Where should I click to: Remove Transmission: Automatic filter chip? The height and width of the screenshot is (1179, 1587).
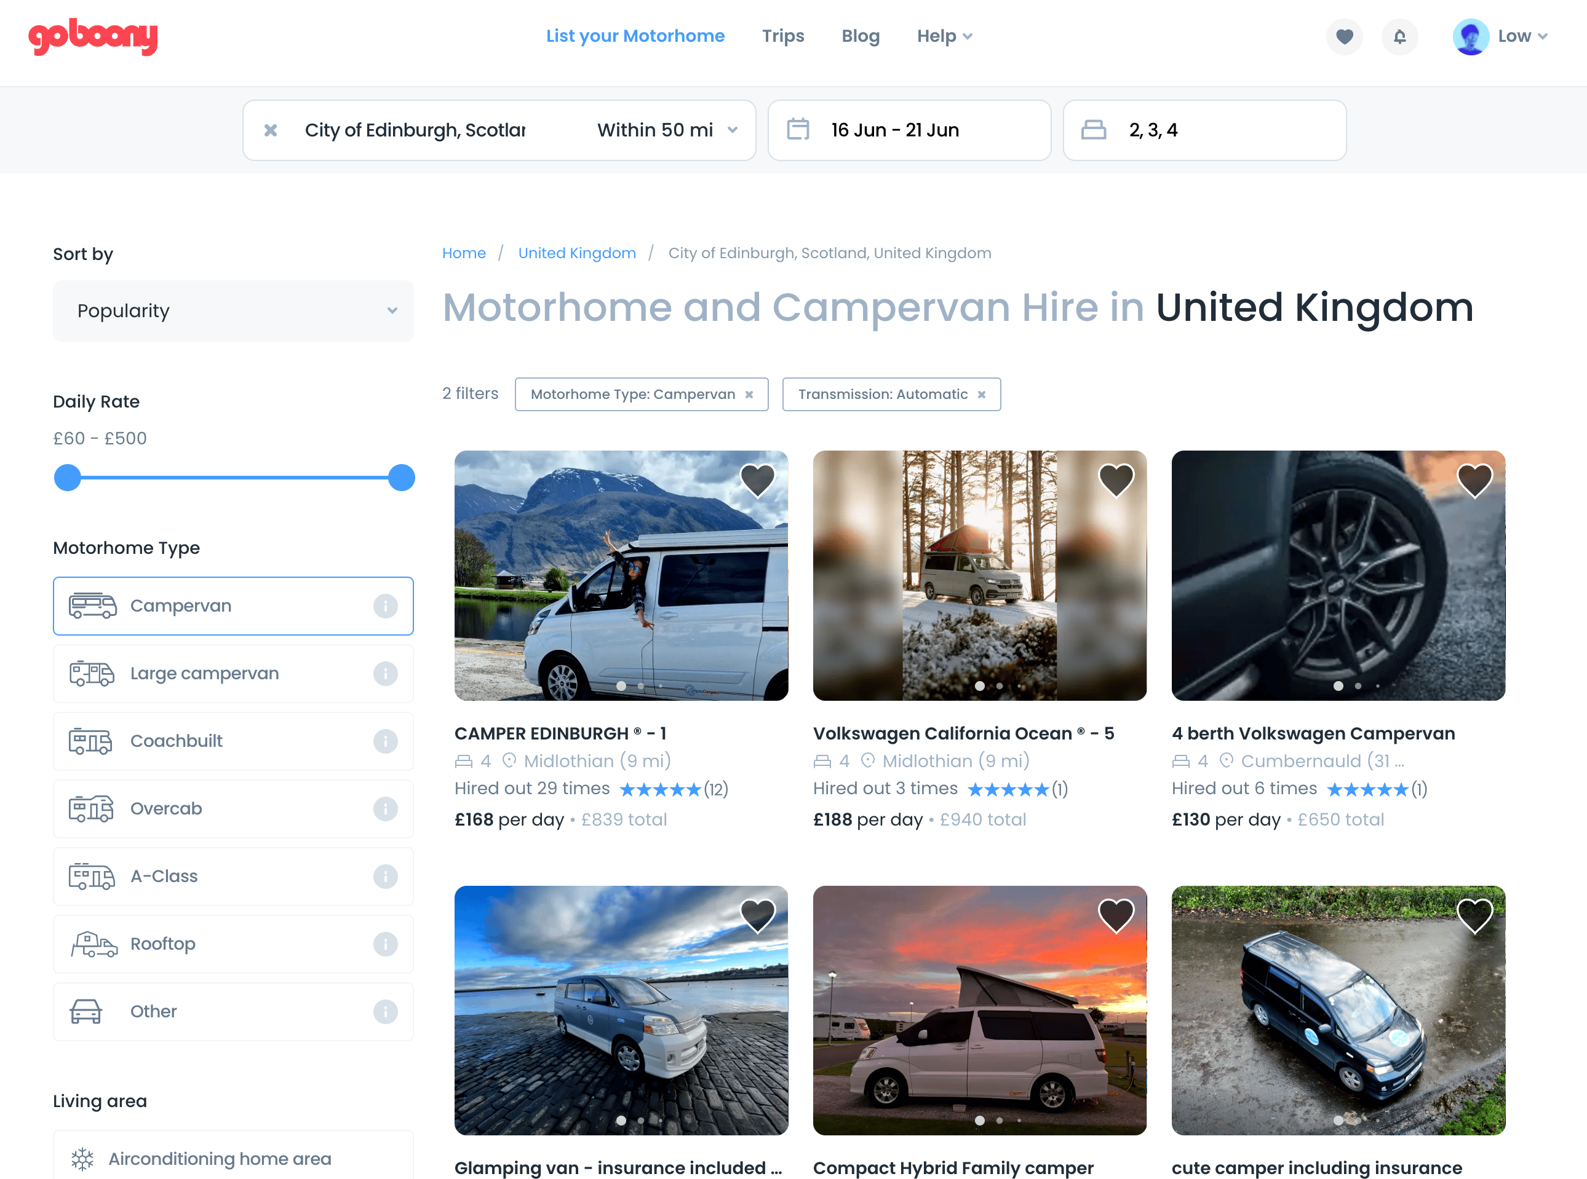point(982,395)
